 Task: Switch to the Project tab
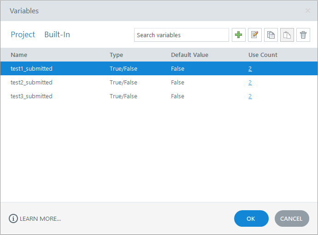tap(23, 34)
